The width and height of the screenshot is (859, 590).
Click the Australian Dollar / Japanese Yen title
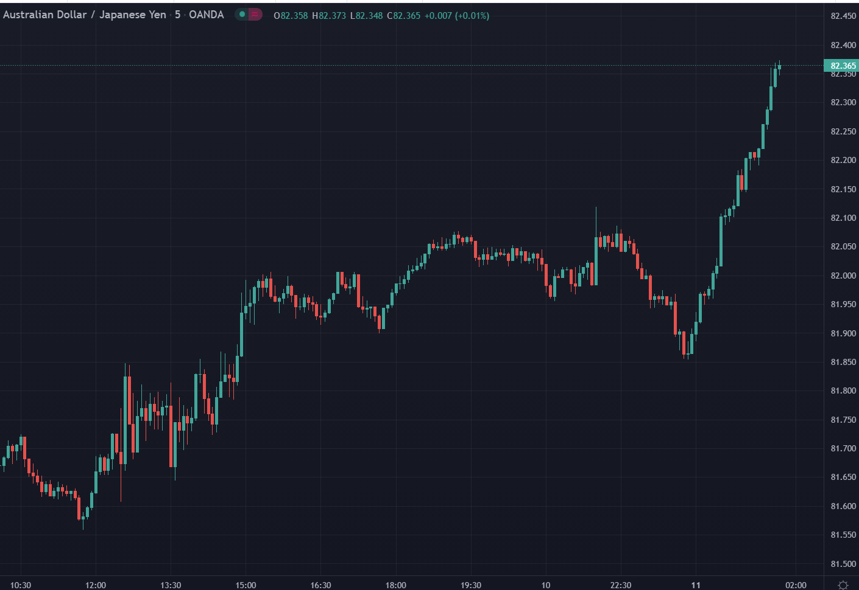85,15
